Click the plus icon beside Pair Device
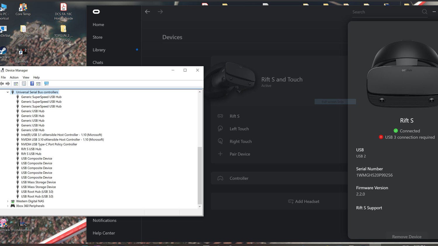Viewport: 438px width, 246px height. point(220,154)
